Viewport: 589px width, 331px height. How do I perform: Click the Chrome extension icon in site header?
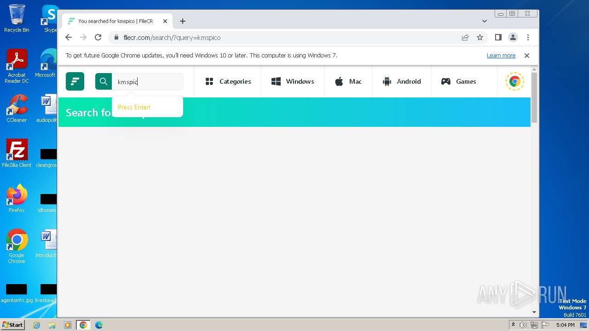pos(514,81)
